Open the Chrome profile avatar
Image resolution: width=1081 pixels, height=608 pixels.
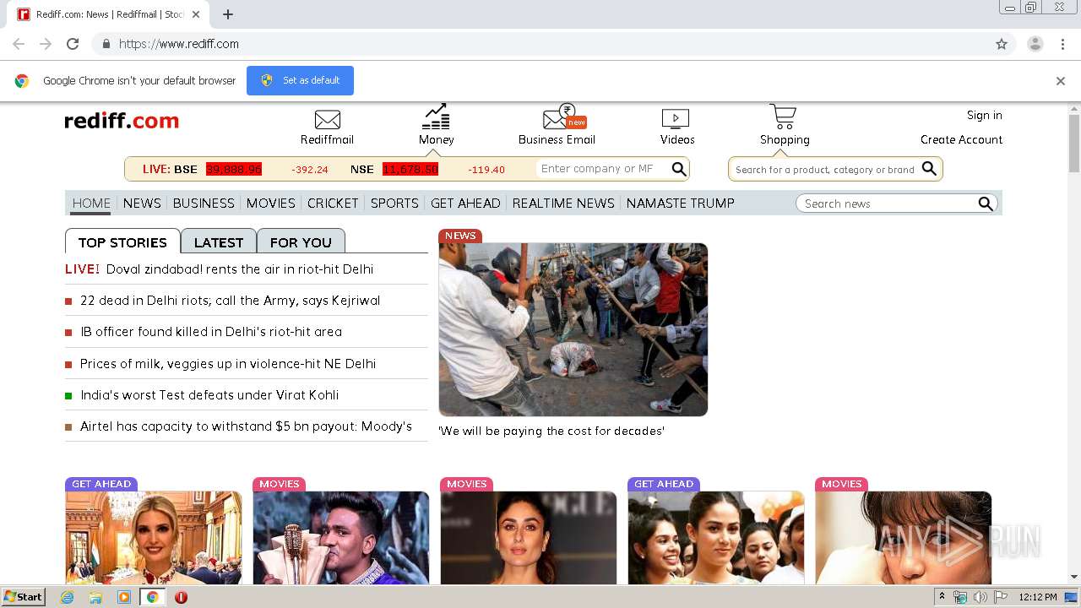tap(1035, 44)
